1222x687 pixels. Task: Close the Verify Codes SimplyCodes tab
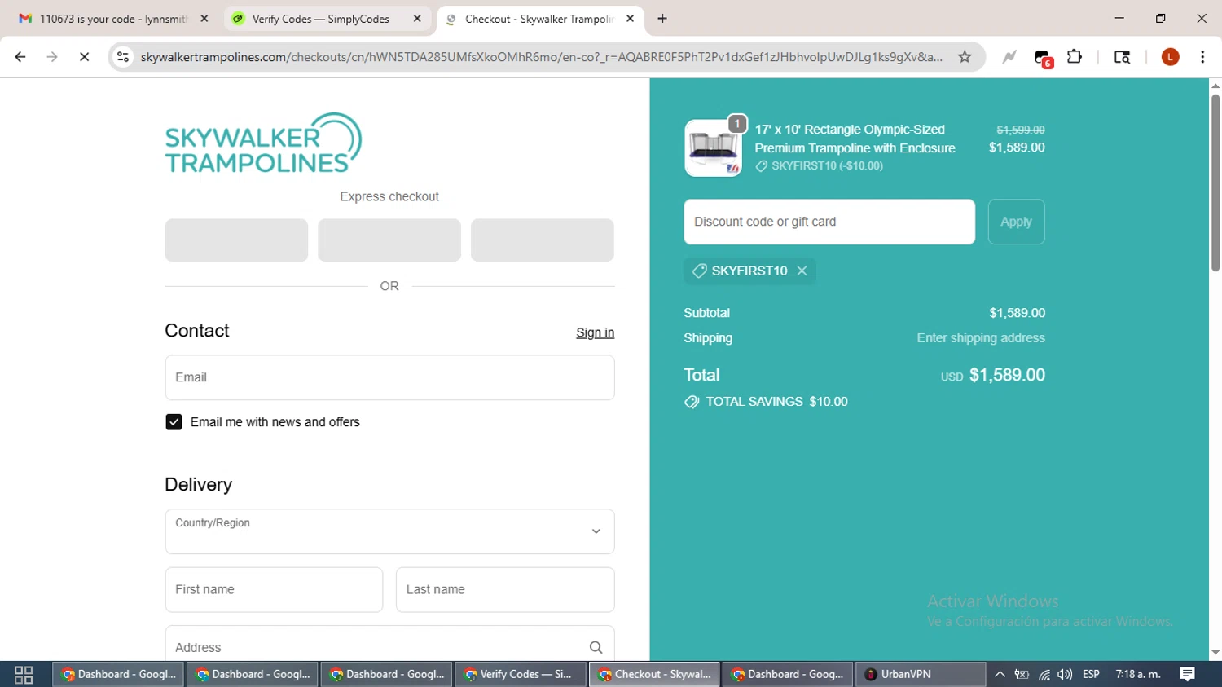point(417,19)
